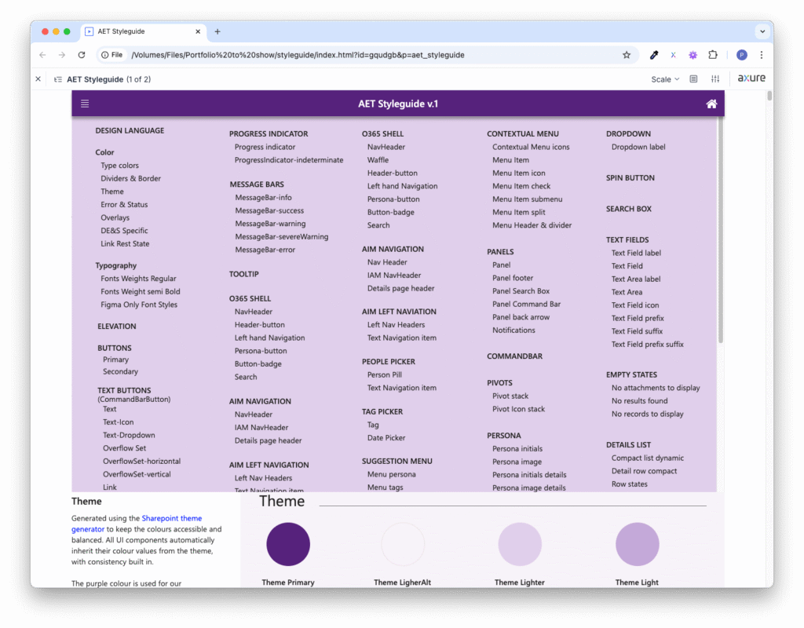Viewport: 804px width, 628px height.
Task: Click the page vertical scrollbar
Action: tap(769, 96)
